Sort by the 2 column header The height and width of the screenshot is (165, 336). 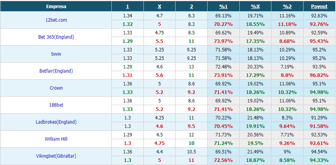click(191, 7)
